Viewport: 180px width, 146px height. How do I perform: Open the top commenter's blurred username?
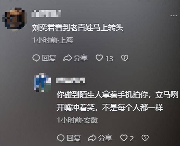click(x=46, y=13)
